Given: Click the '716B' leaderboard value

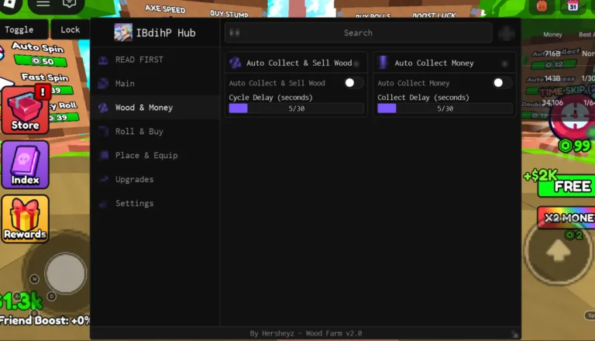Looking at the screenshot, I should coord(552,54).
